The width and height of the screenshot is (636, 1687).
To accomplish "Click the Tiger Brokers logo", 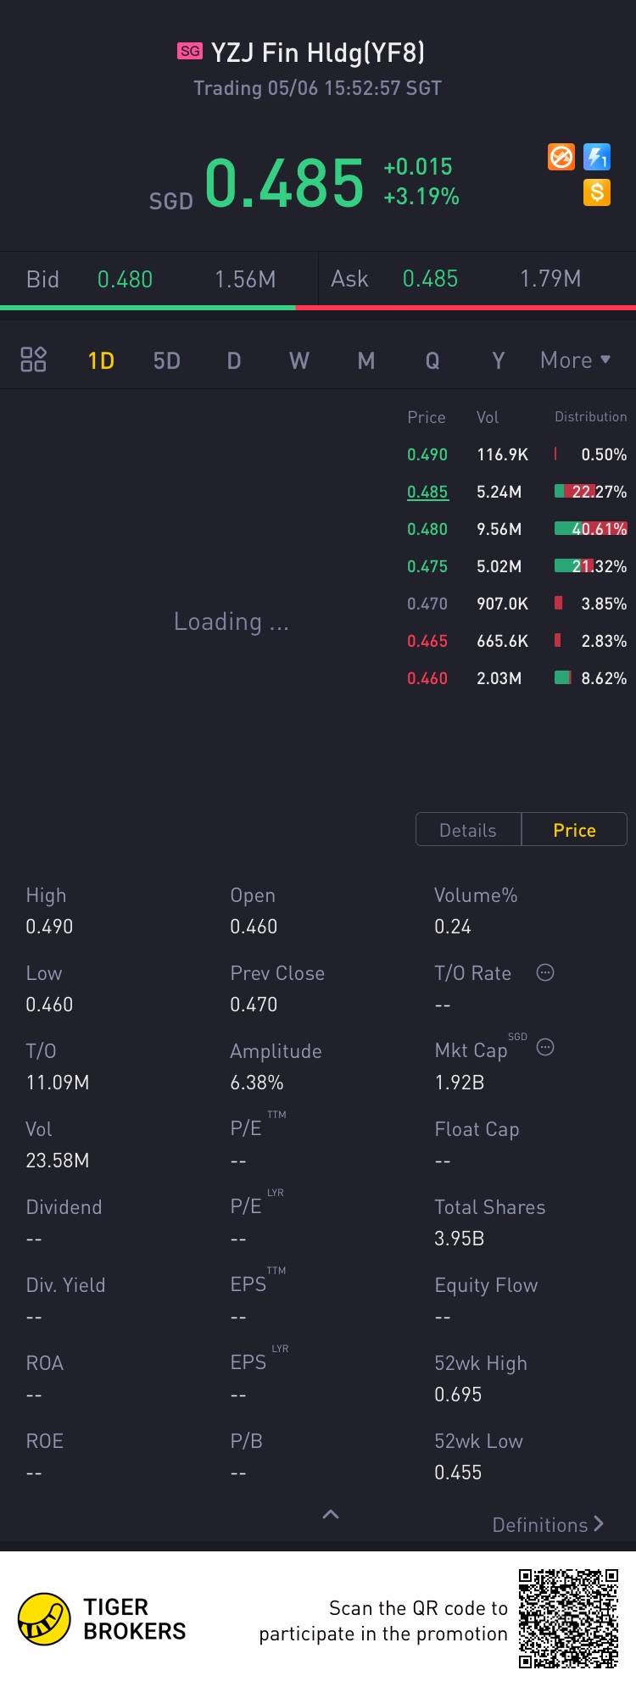I will coord(44,1618).
